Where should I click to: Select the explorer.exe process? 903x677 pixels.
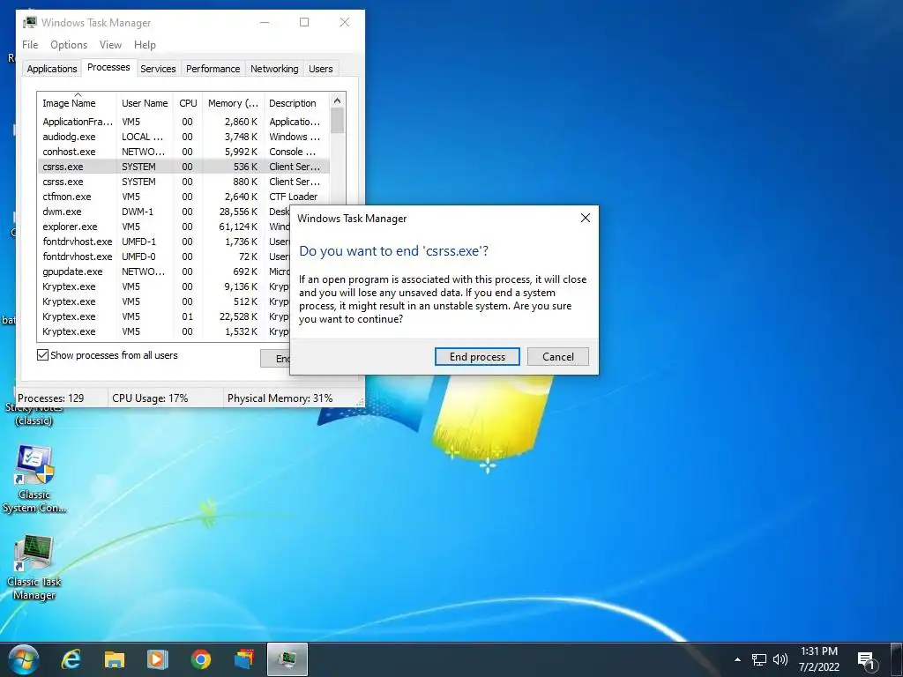click(x=164, y=227)
